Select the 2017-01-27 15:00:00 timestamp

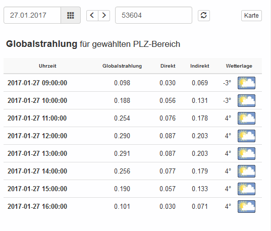[x=37, y=189]
